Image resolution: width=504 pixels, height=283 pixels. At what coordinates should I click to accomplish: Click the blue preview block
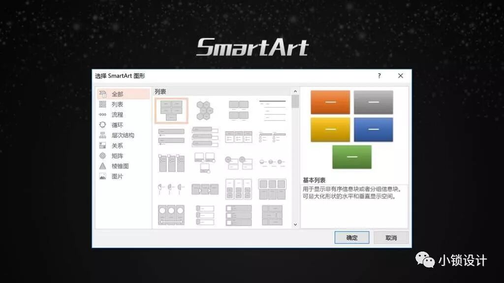[374, 130]
